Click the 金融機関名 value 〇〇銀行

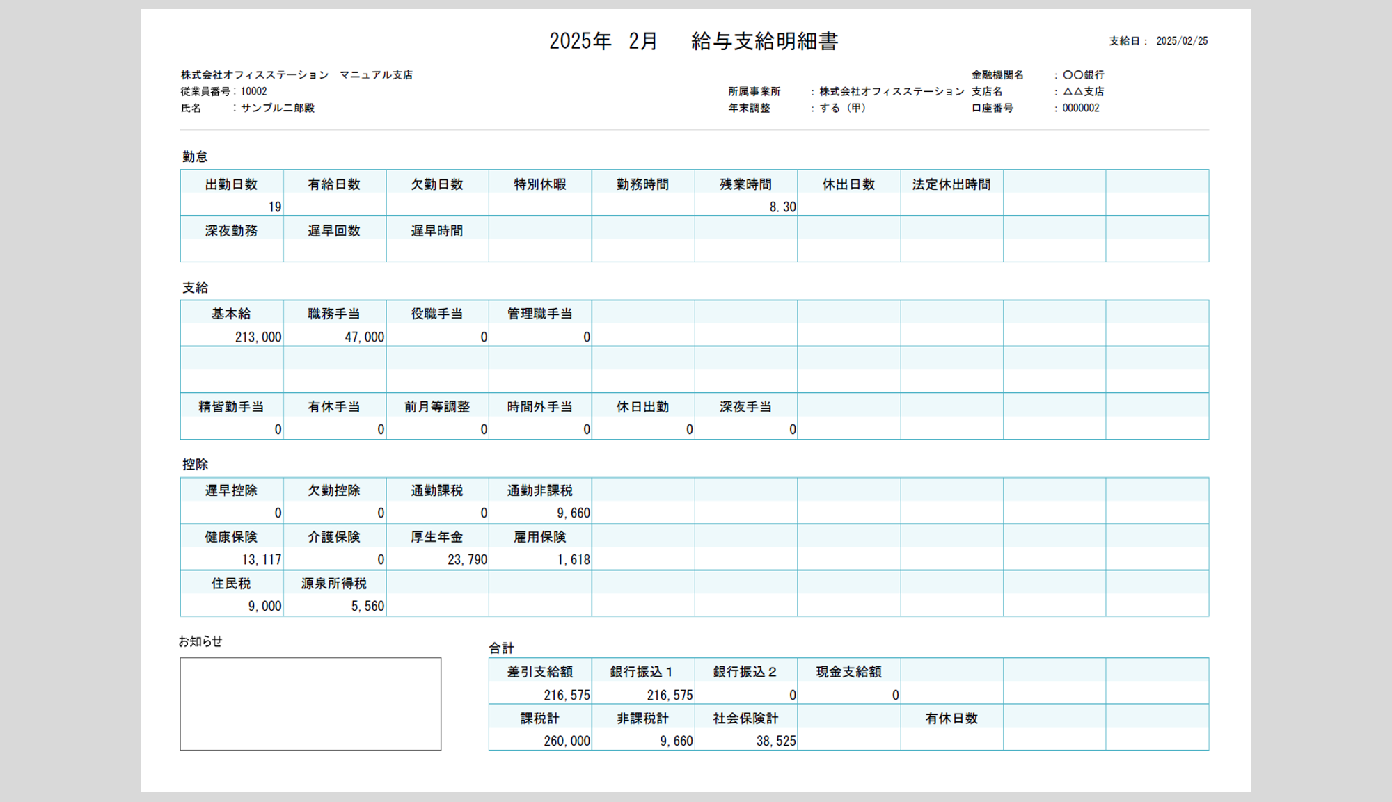(1083, 75)
